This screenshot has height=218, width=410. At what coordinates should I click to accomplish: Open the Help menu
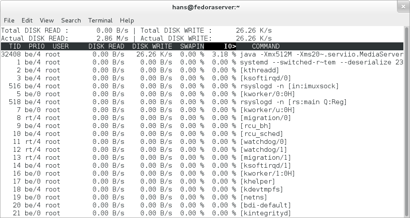(127, 20)
